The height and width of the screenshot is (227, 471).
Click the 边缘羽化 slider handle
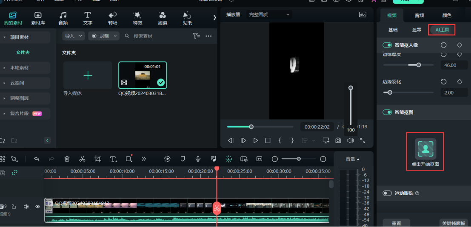tap(390, 92)
